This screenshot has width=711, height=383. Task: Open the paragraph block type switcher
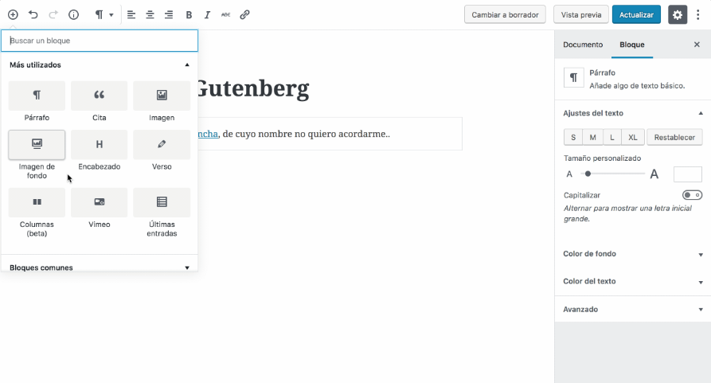[x=104, y=14]
